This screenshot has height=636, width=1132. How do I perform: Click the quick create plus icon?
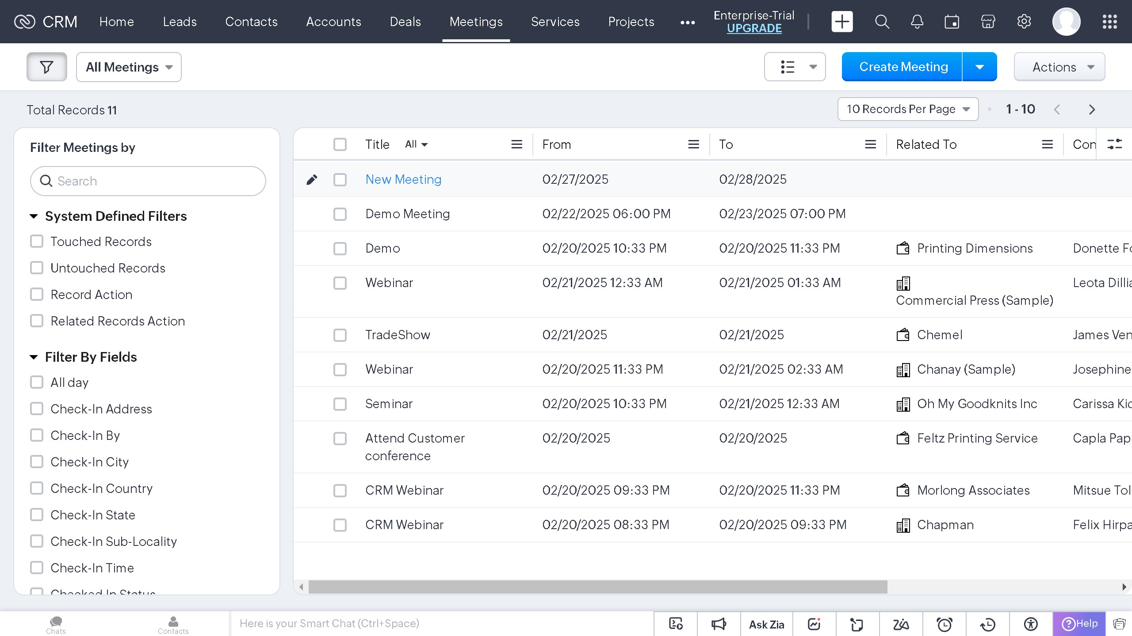(x=842, y=22)
